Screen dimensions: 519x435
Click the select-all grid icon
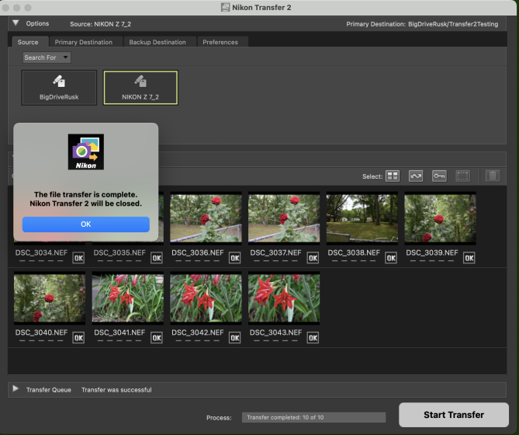pos(393,176)
